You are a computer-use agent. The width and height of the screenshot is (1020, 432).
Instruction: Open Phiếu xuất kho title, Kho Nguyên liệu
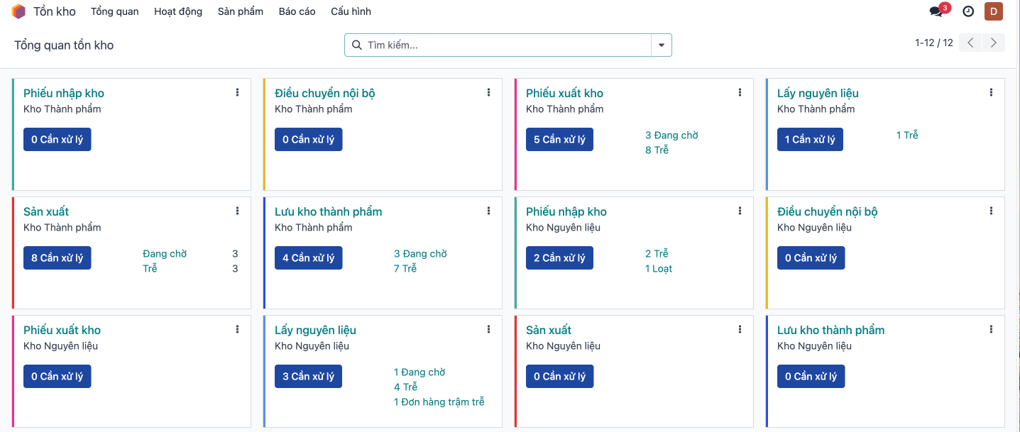pos(62,330)
